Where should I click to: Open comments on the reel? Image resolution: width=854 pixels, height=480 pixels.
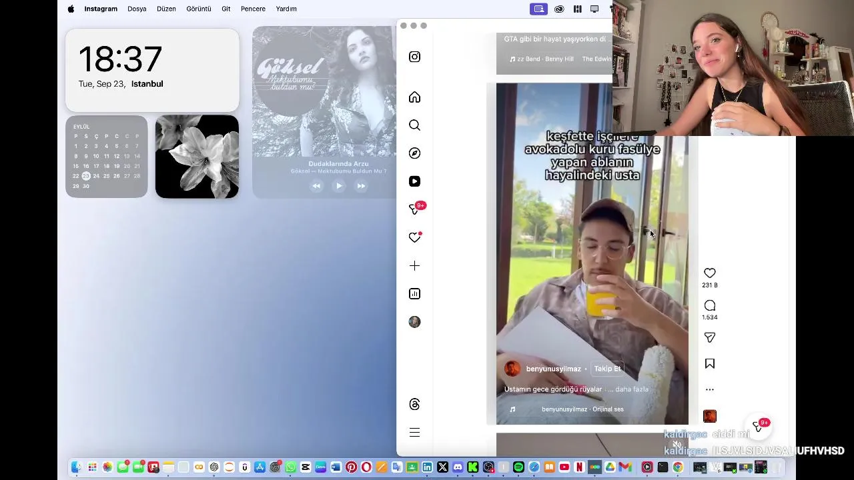[710, 305]
